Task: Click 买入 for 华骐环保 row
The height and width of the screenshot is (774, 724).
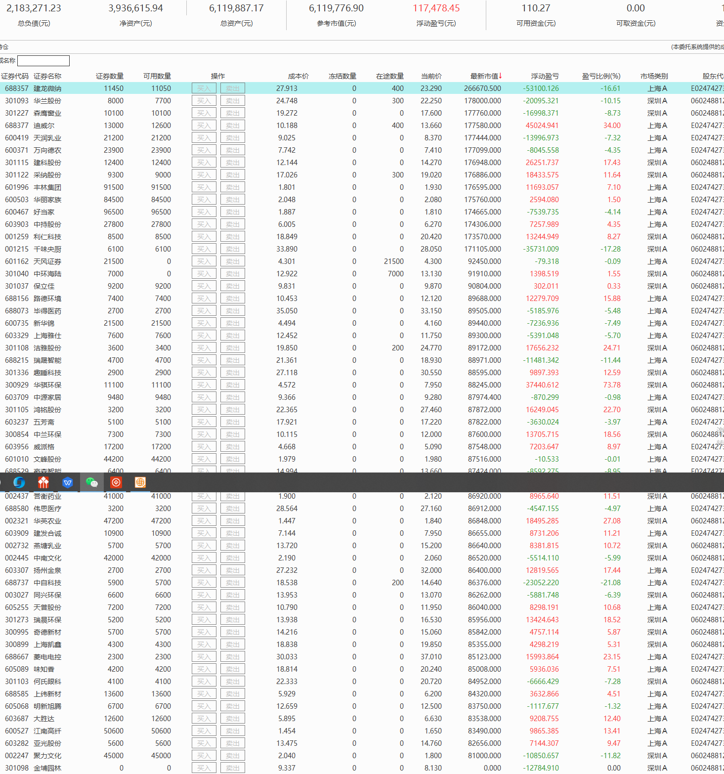Action: click(204, 385)
